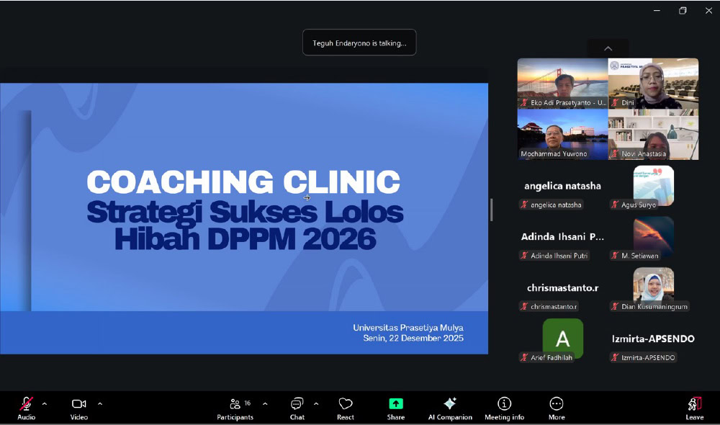720x425 pixels.
Task: Select Mochammad Yuwono's video tile
Action: (x=562, y=134)
